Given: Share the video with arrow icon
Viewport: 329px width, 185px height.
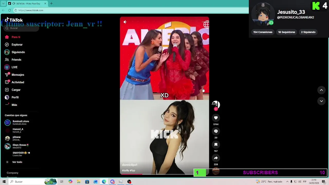Looking at the screenshot, I should (216, 158).
